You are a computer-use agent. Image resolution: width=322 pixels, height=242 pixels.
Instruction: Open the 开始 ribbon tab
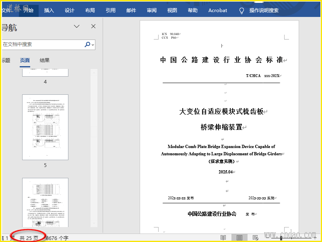point(28,10)
